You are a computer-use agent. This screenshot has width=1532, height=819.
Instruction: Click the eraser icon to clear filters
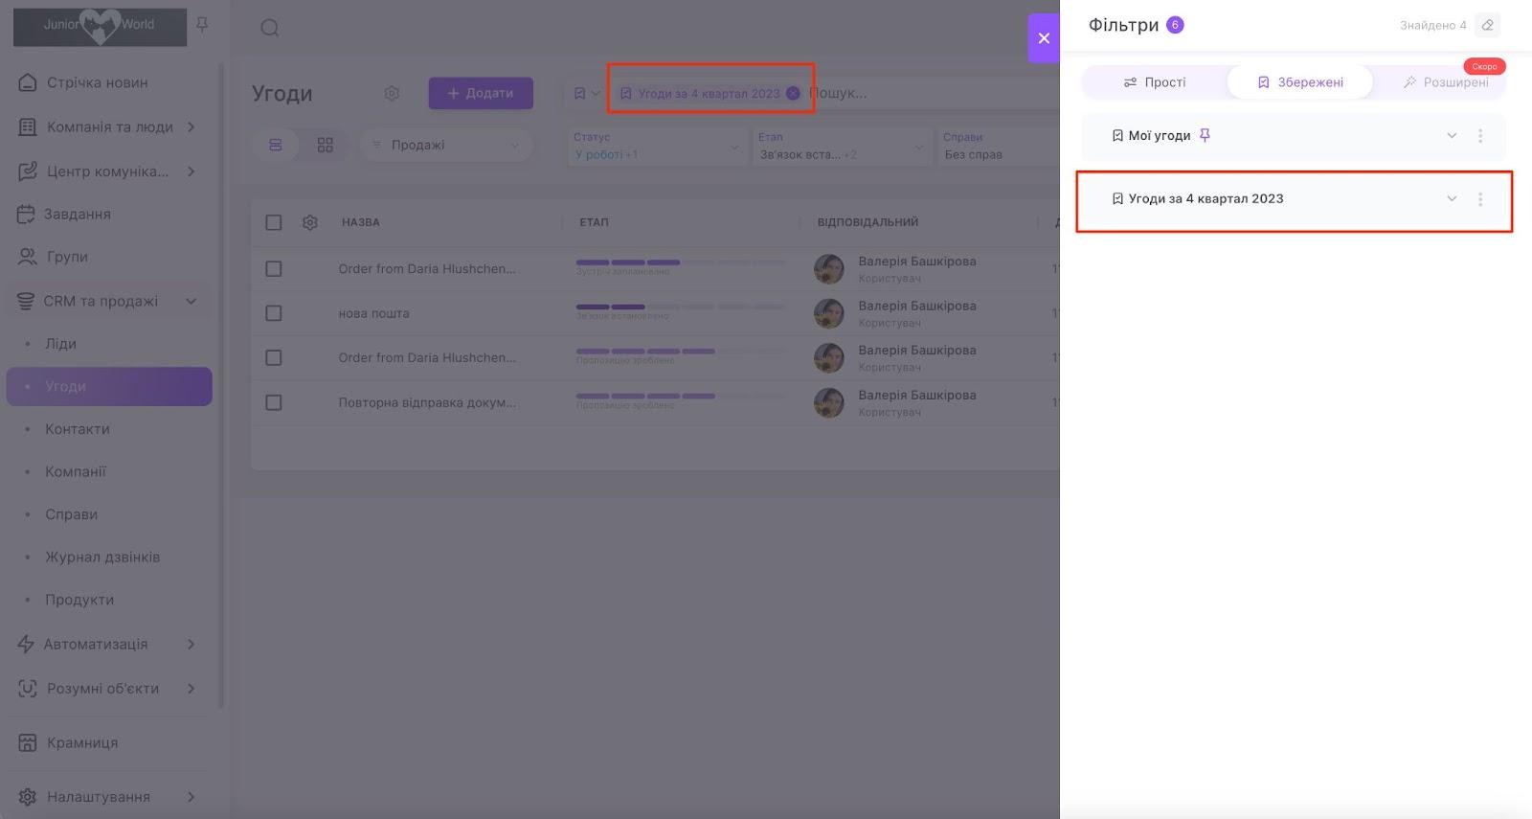point(1487,25)
